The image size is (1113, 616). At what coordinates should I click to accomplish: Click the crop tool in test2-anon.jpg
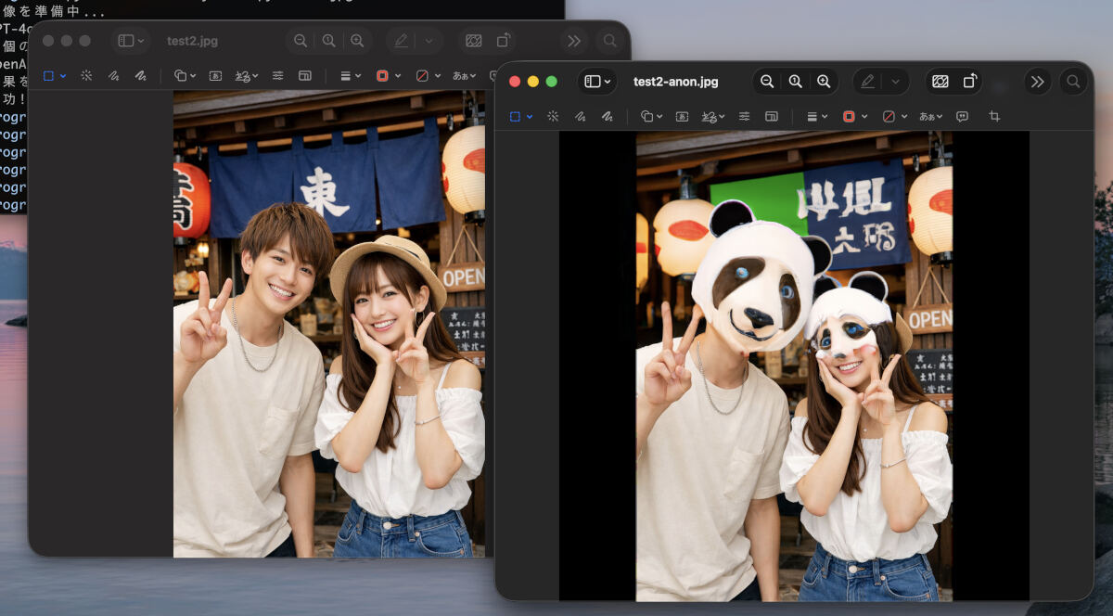coord(994,116)
